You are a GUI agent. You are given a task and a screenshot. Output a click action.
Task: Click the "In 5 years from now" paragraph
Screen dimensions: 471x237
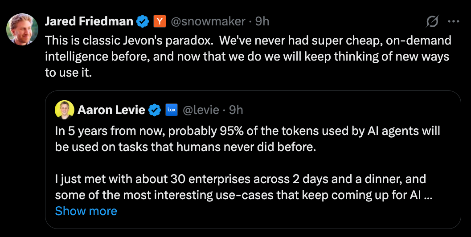click(x=247, y=139)
